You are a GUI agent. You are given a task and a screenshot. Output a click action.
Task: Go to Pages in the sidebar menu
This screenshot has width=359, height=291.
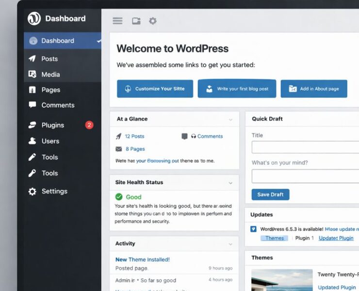click(x=50, y=90)
